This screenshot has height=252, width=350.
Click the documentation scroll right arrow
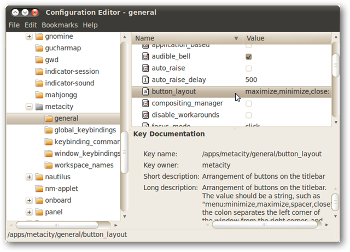tap(327, 225)
